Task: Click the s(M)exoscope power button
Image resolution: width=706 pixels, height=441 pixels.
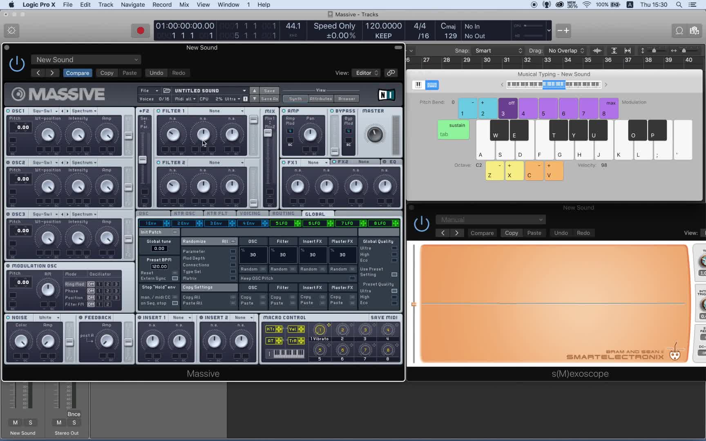Action: 422,224
